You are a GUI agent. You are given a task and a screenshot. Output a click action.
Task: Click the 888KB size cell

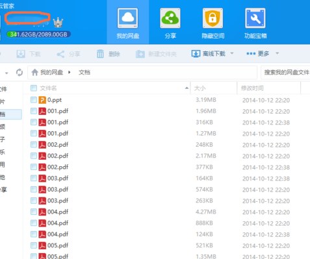pyautogui.click(x=204, y=223)
